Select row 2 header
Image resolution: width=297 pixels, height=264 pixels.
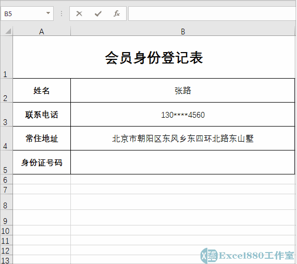[x=6, y=91]
